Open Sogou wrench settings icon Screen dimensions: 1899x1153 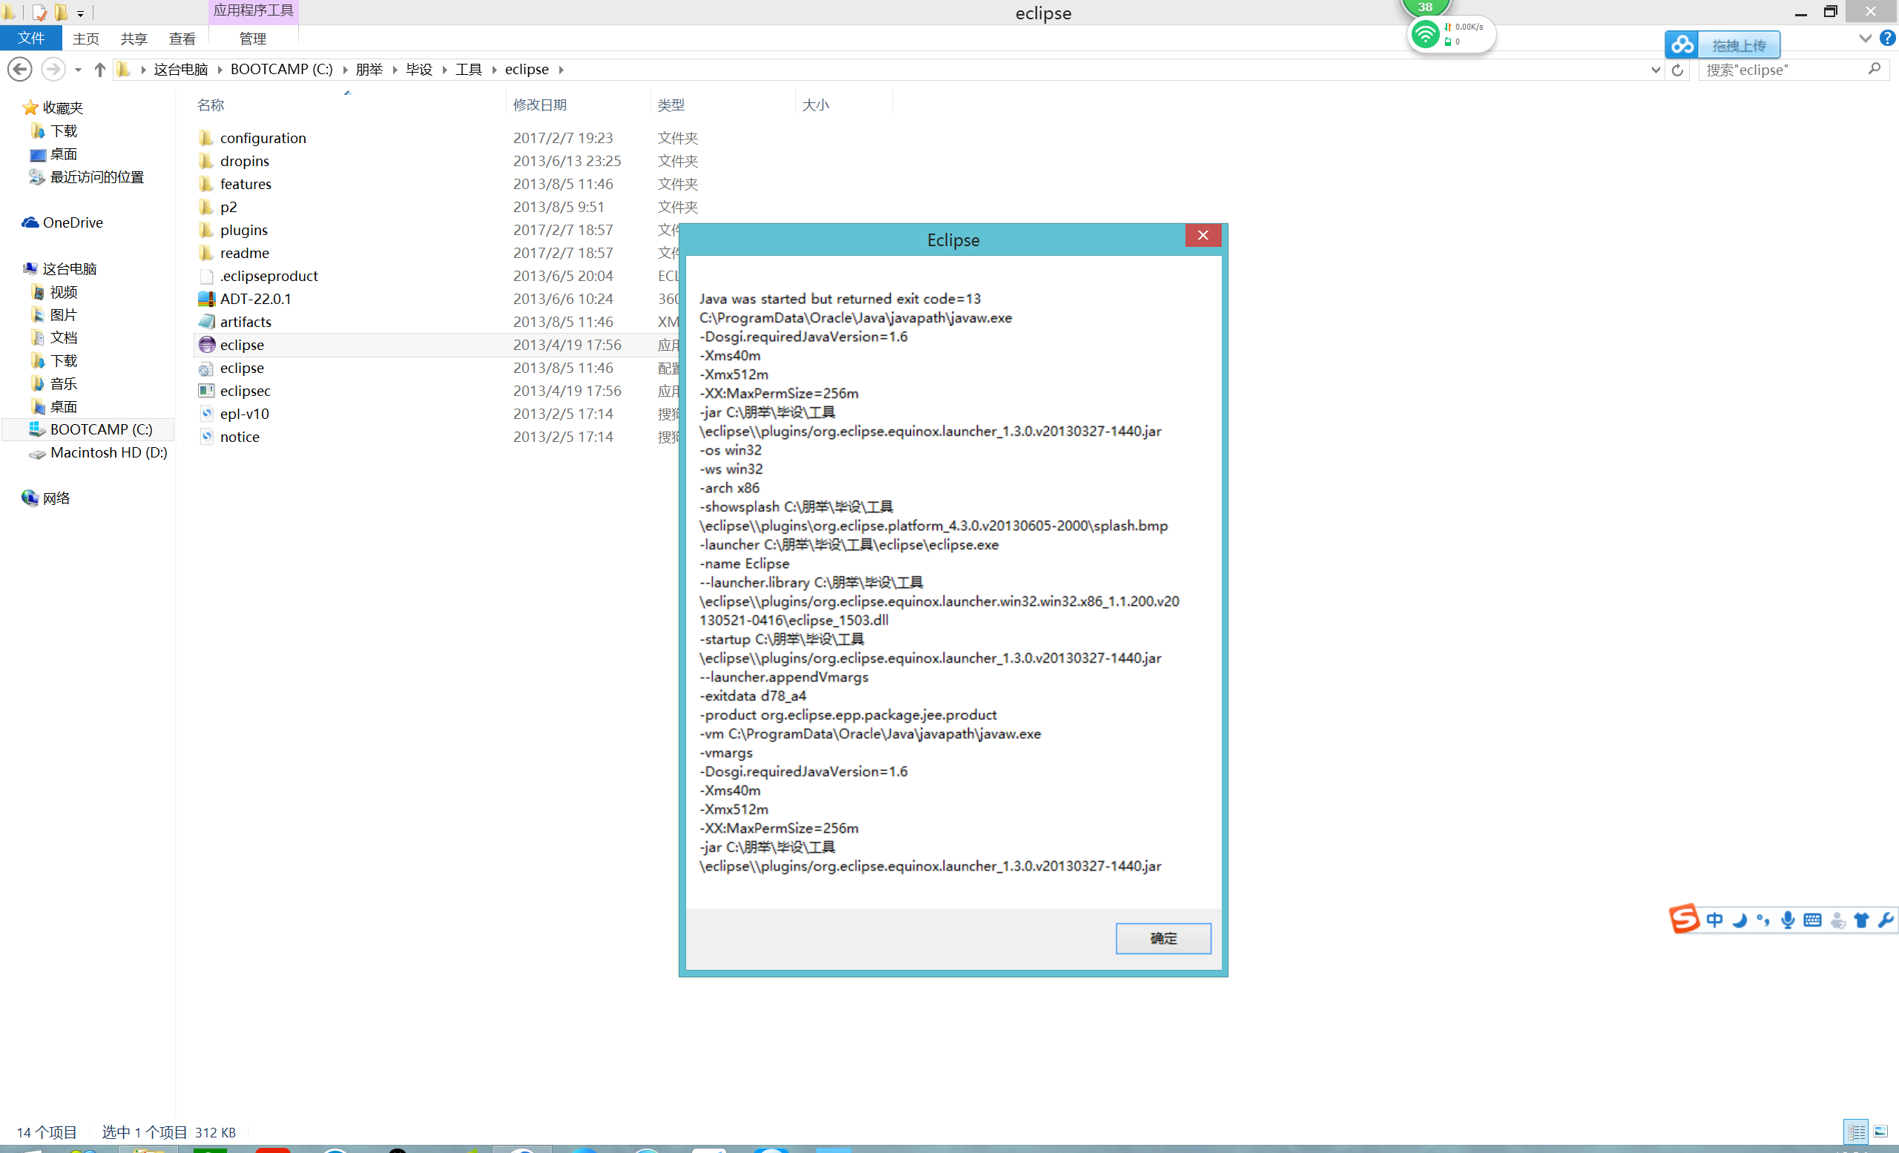tap(1886, 919)
